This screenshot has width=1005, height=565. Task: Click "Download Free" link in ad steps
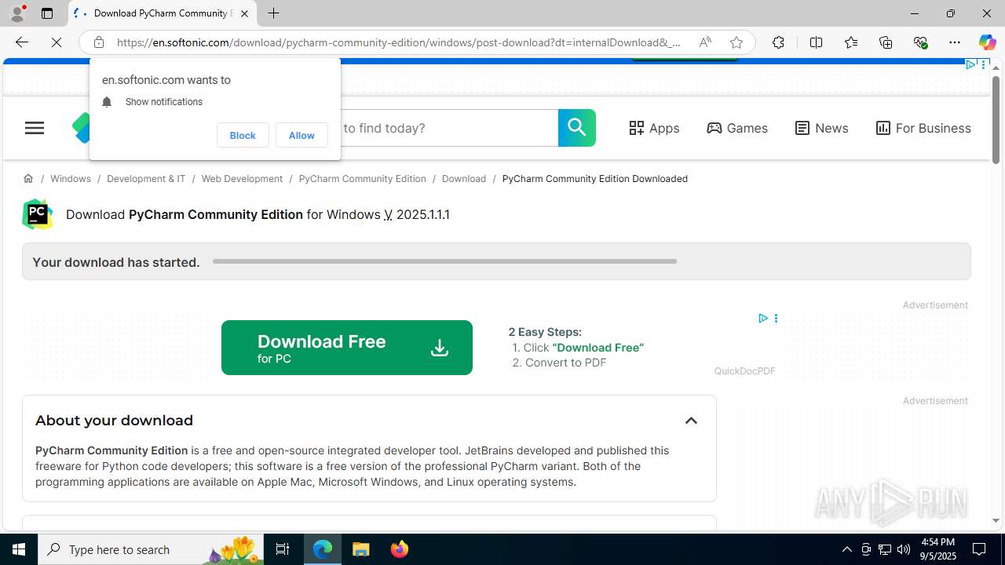pyautogui.click(x=598, y=348)
